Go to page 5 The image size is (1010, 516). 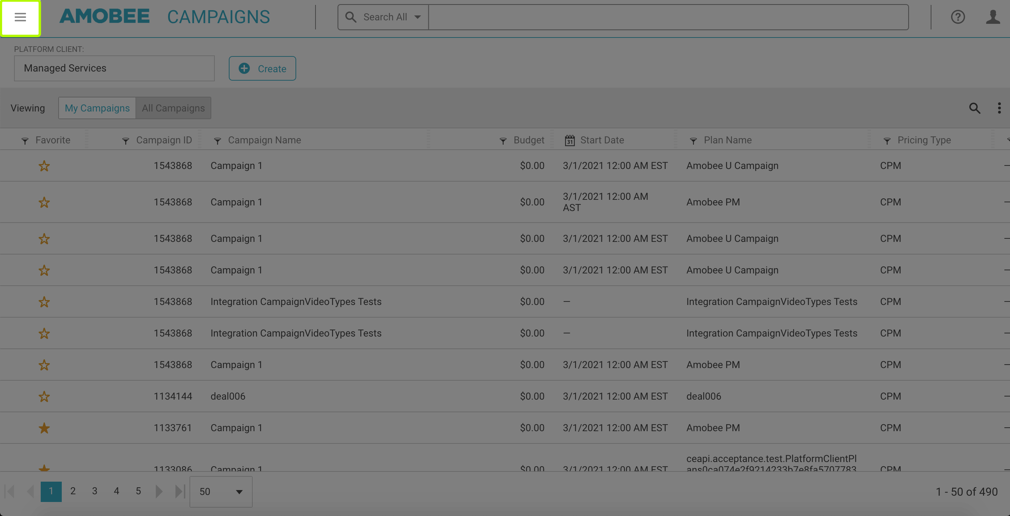(138, 491)
